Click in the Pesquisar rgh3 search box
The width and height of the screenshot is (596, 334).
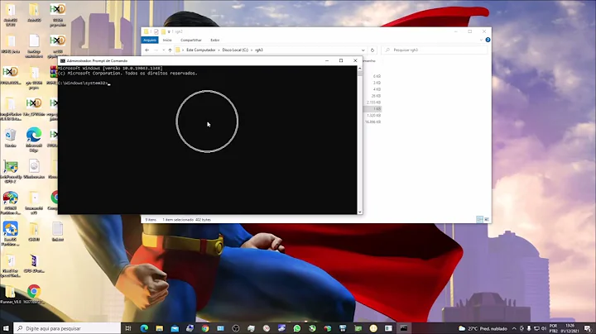[x=435, y=50]
